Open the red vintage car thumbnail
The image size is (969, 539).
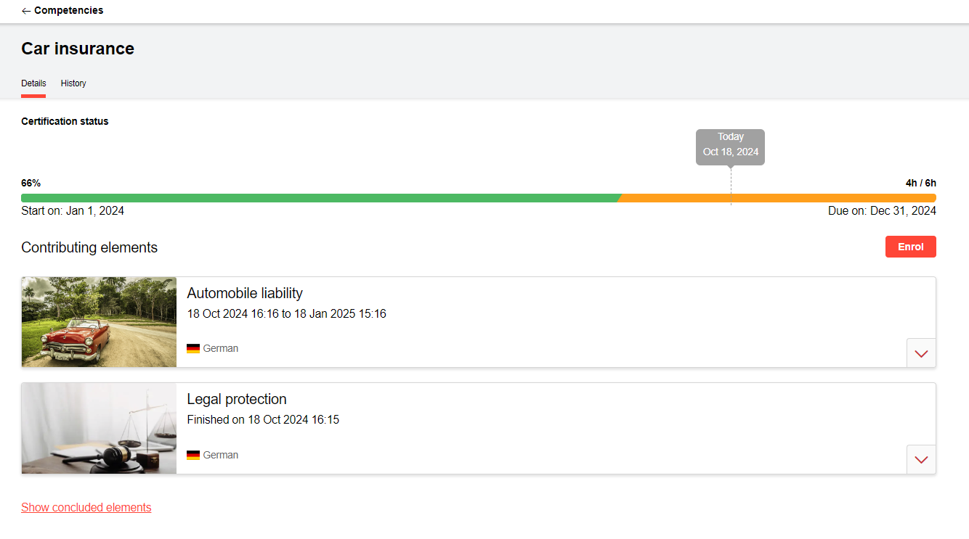(99, 322)
